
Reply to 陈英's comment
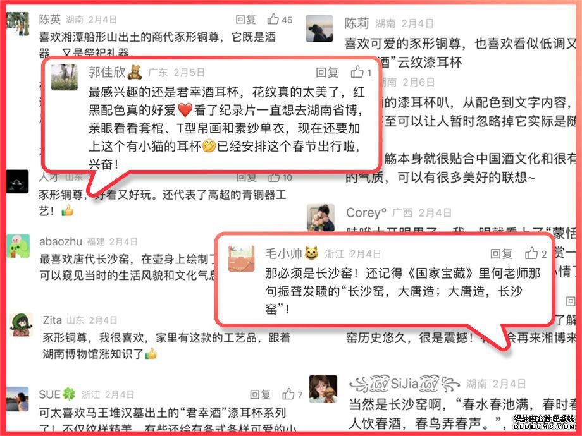click(x=245, y=20)
